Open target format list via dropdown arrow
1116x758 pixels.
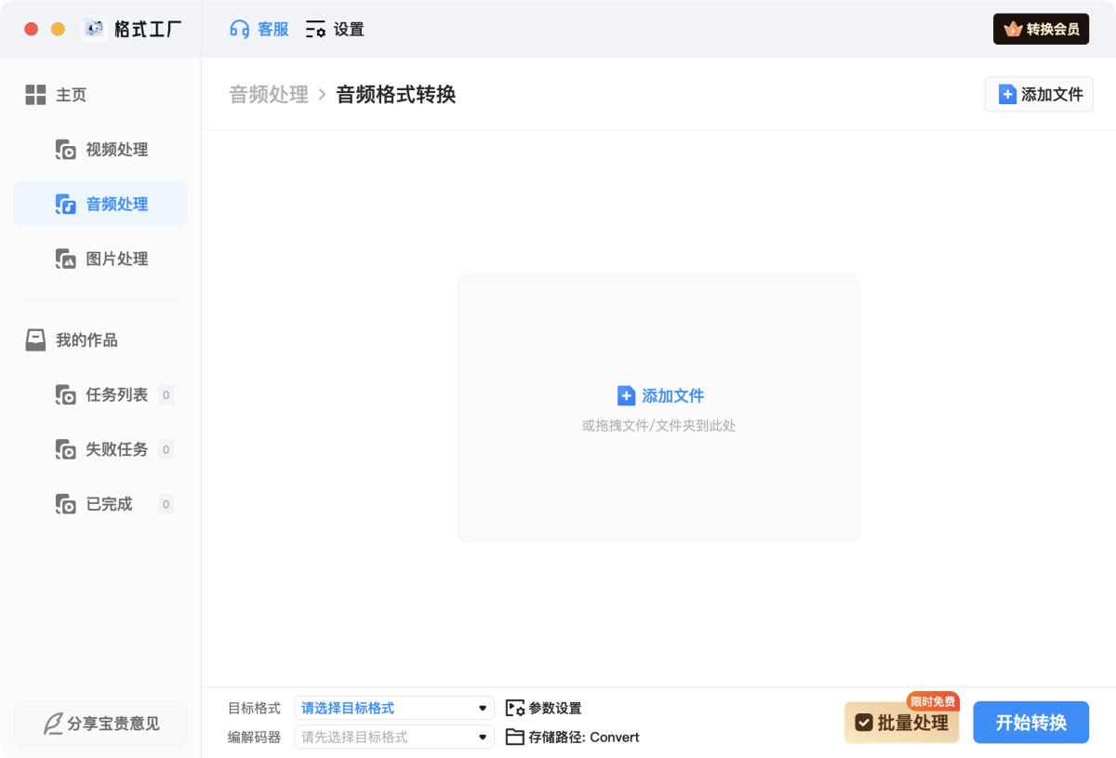click(483, 707)
